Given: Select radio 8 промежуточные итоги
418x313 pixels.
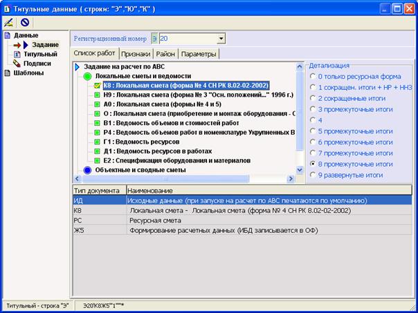Looking at the screenshot, I should click(312, 164).
